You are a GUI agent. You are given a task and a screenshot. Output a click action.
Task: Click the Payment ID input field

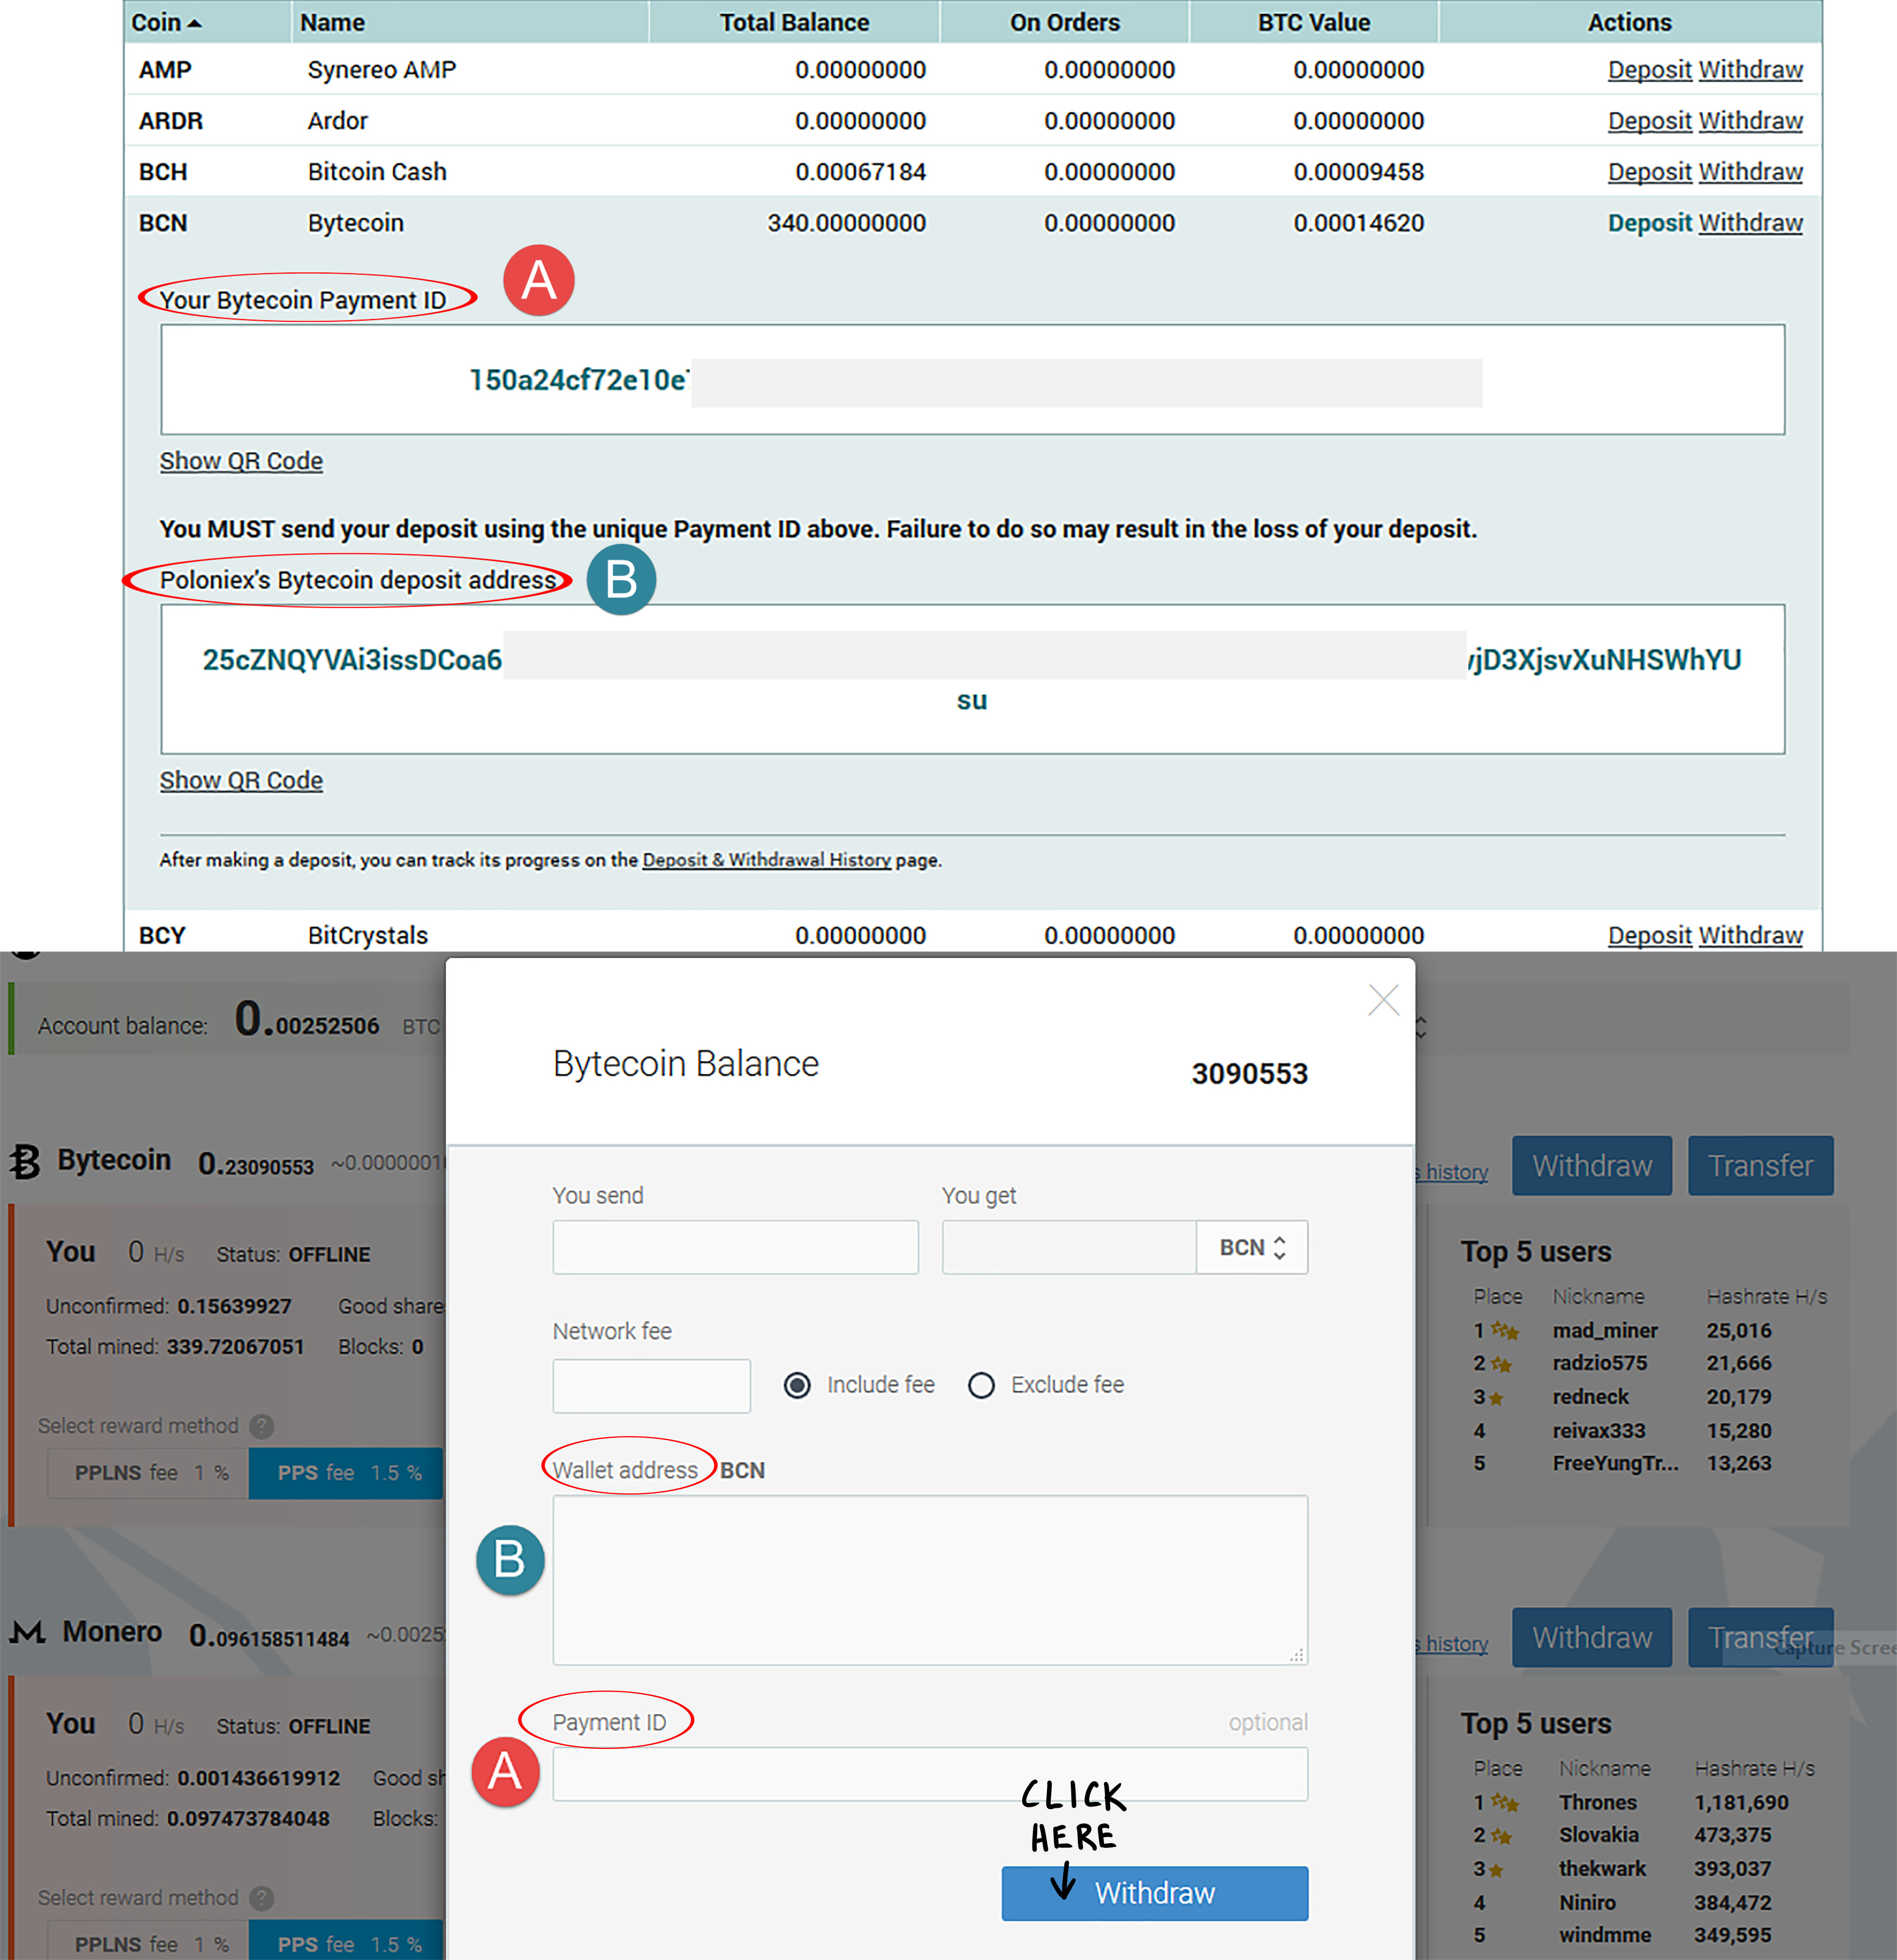point(929,1774)
